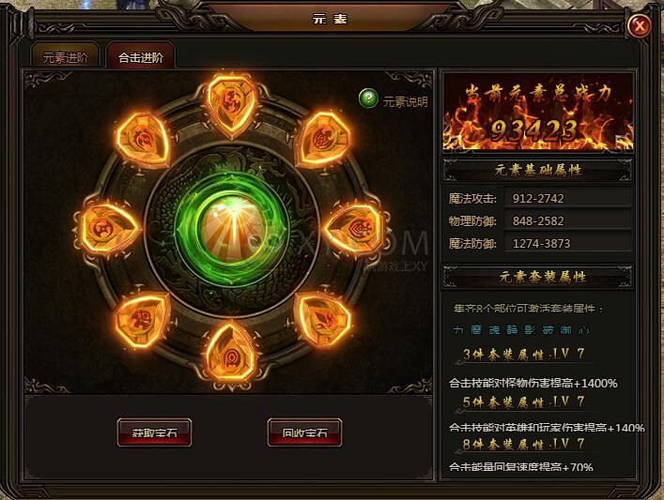The image size is (664, 500).
Task: Select the bottom gem slot on the ring
Action: point(231,352)
